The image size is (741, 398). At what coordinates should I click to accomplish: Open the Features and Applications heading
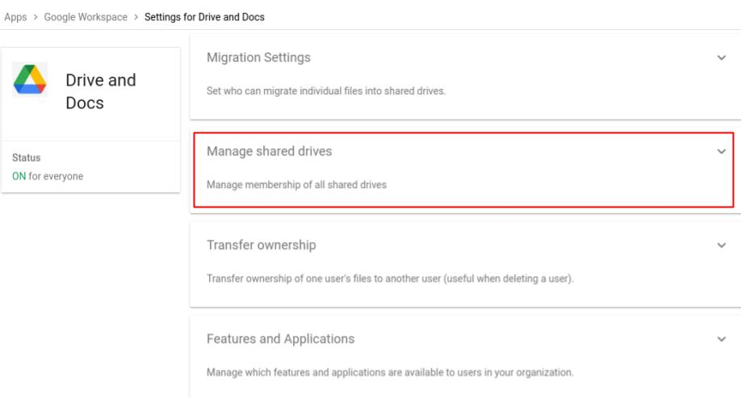280,339
